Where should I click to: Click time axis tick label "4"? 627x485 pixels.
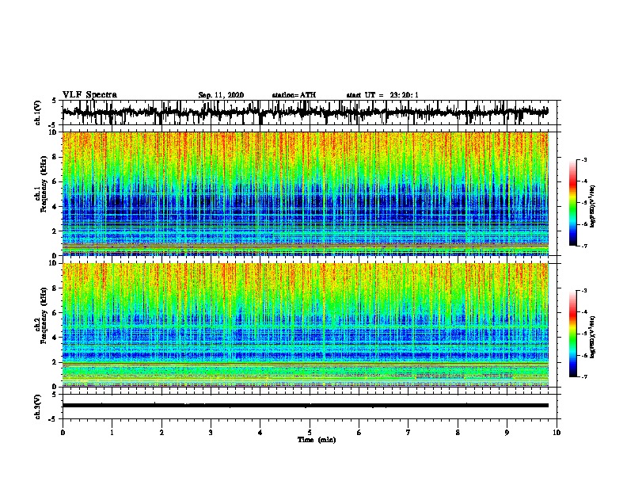pyautogui.click(x=260, y=432)
